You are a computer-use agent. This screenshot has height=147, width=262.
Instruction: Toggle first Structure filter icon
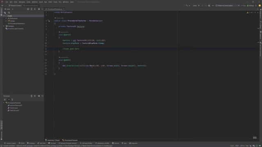(9, 100)
